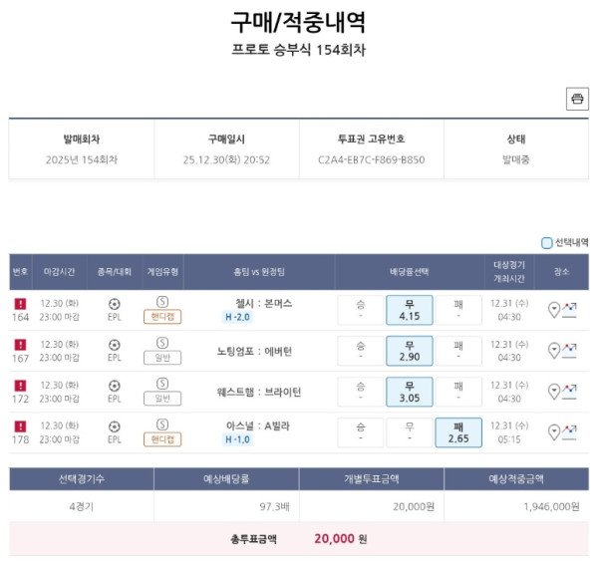
Task: Click the print icon button
Action: (x=577, y=98)
